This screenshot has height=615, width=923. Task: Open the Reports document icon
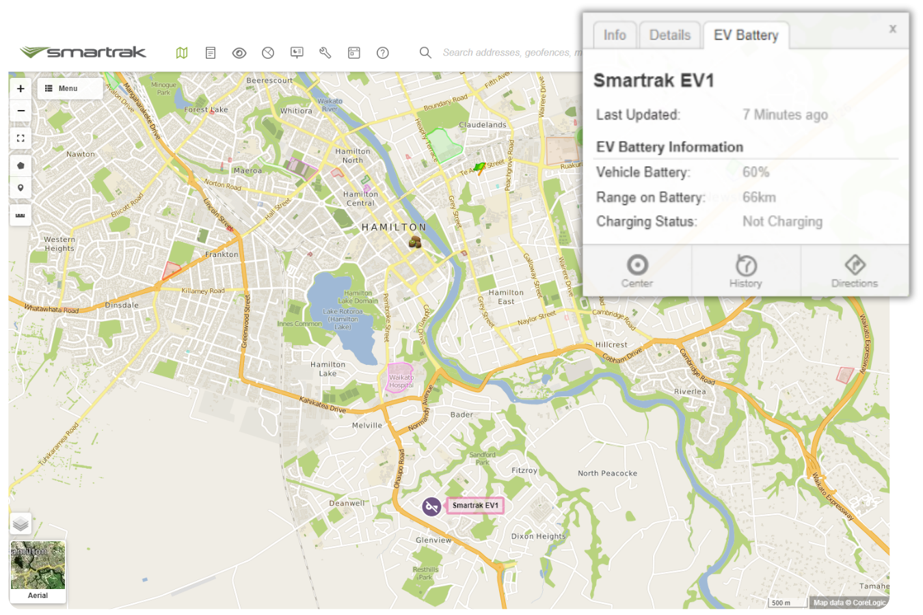click(x=211, y=53)
